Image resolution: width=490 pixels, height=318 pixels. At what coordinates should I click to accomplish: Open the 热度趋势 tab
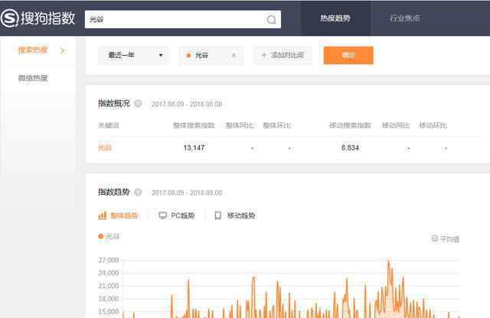tap(335, 18)
